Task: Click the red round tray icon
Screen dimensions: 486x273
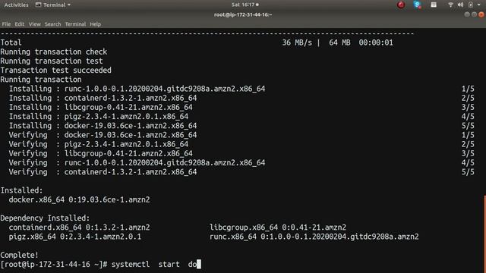Action: (x=401, y=5)
